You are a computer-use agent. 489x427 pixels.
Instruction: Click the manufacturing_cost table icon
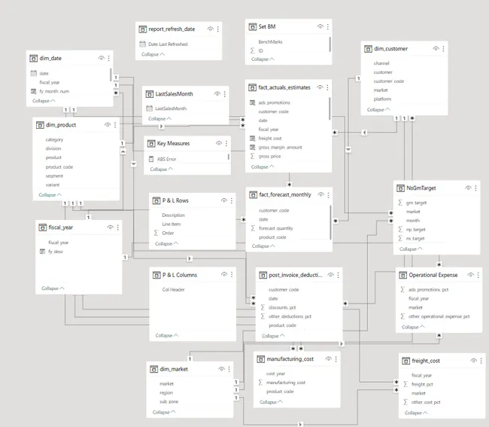pyautogui.click(x=260, y=359)
